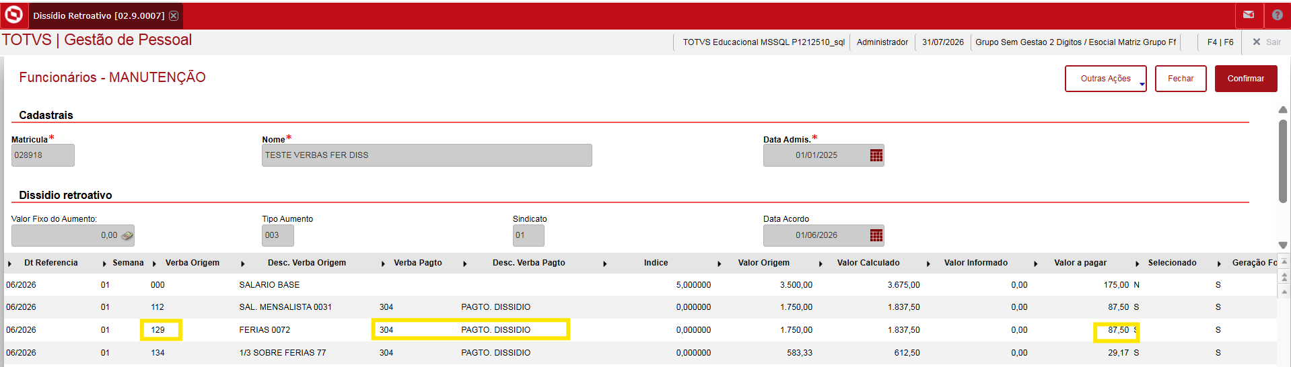The height and width of the screenshot is (367, 1291).
Task: Click the 612,50 valor calculado cell
Action: (907, 353)
